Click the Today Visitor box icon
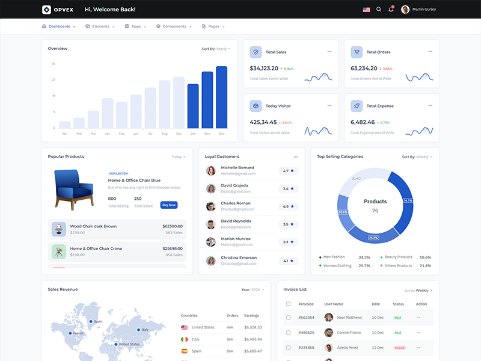Image resolution: width=481 pixels, height=361 pixels. (x=256, y=106)
